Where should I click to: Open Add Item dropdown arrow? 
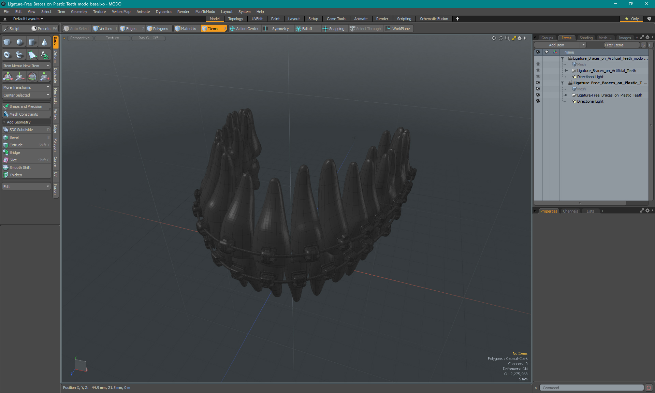583,45
